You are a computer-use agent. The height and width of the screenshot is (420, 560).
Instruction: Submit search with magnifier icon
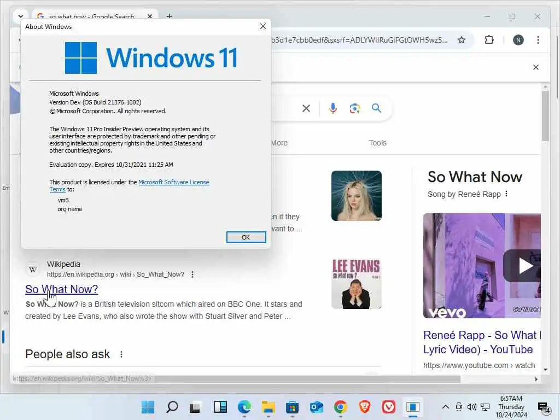[x=376, y=108]
